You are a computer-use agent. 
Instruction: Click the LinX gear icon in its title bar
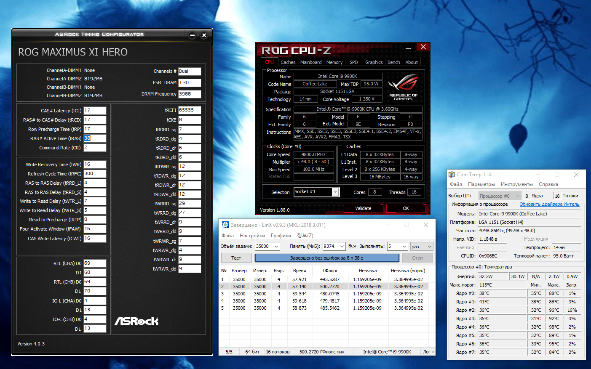[x=225, y=225]
